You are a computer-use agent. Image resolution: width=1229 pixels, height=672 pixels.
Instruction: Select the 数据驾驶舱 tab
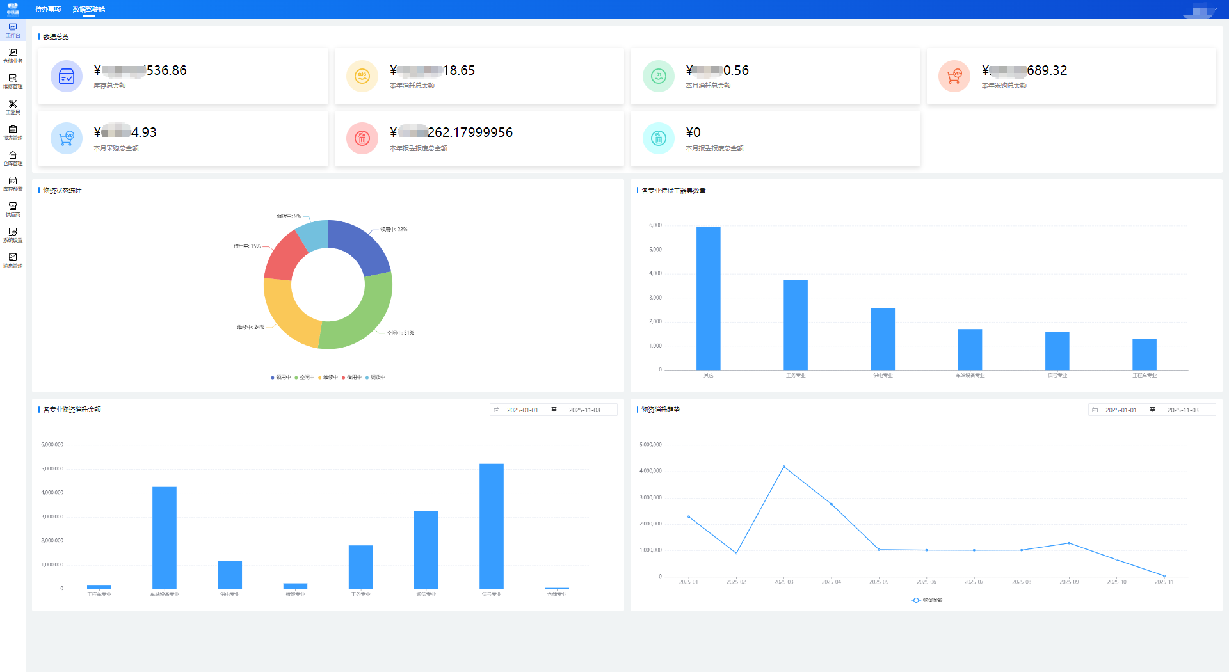[x=89, y=10]
